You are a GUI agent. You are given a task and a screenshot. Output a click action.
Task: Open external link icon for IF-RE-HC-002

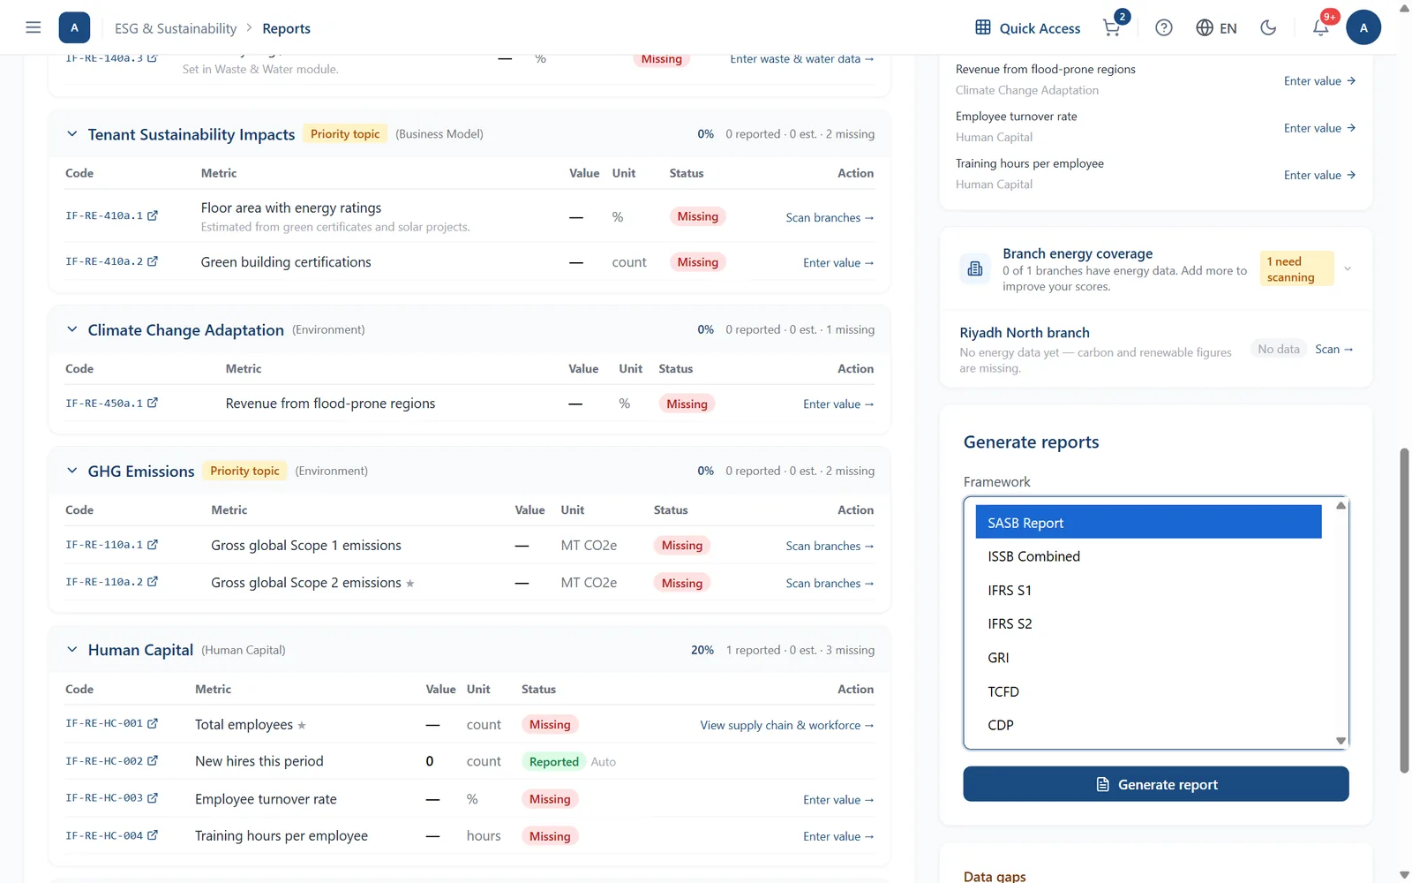tap(153, 760)
